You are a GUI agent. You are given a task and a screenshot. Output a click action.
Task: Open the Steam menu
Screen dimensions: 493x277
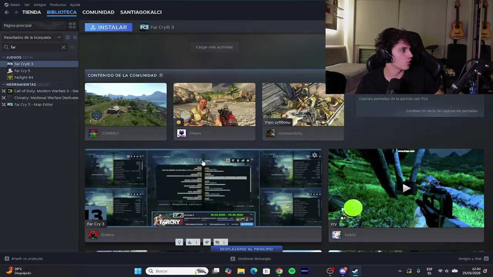coord(12,5)
